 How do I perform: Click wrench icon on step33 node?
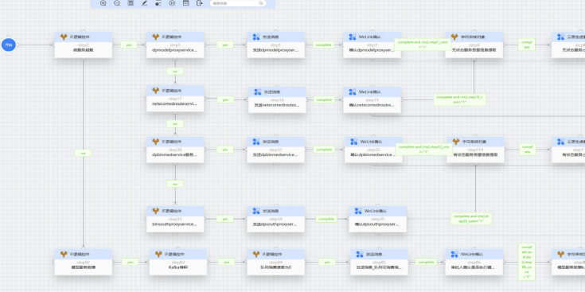click(x=155, y=211)
